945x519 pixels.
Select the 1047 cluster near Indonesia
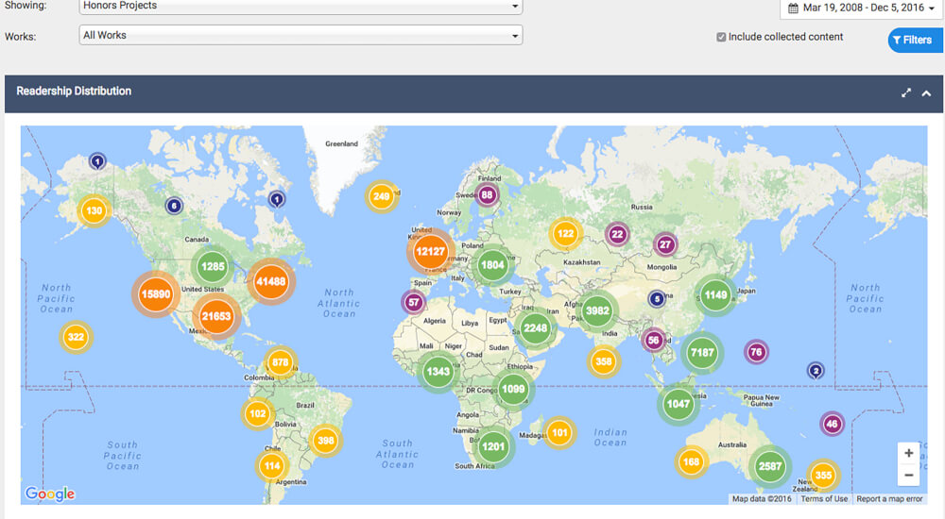(678, 404)
